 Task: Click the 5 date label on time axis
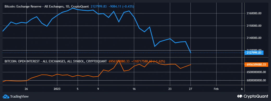point(78,89)
